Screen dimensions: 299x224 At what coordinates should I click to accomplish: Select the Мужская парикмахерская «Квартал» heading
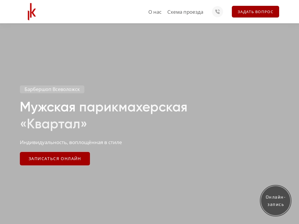[x=103, y=115]
